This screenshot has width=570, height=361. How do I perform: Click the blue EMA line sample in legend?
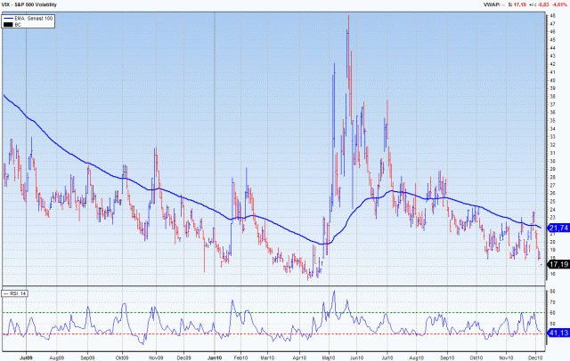(x=8, y=18)
